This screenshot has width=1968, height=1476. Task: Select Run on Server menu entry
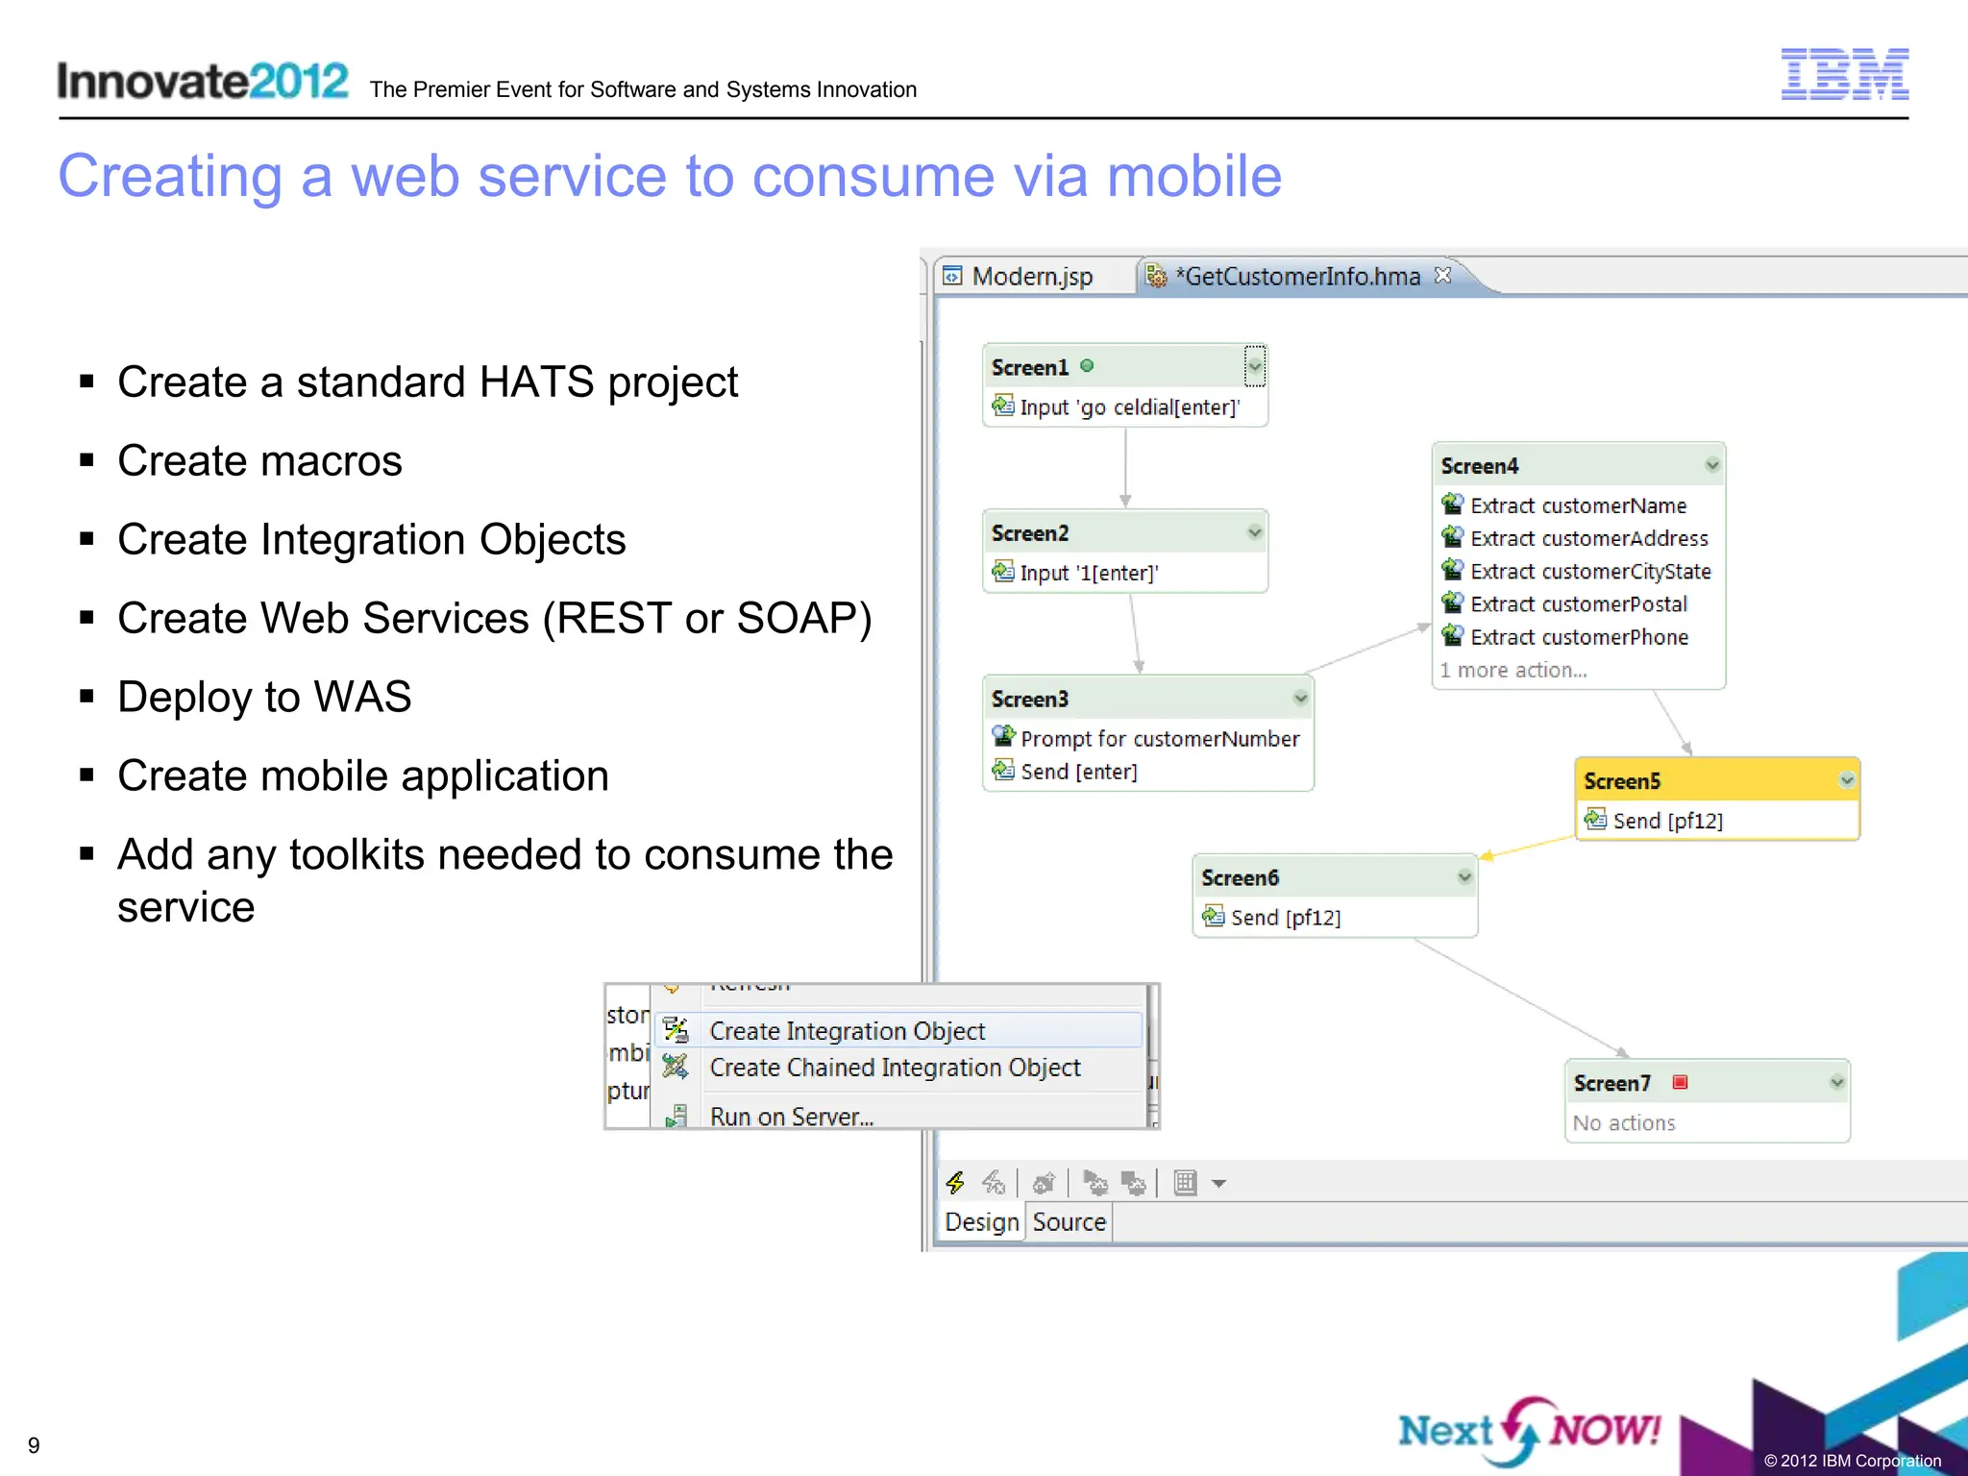tap(791, 1117)
